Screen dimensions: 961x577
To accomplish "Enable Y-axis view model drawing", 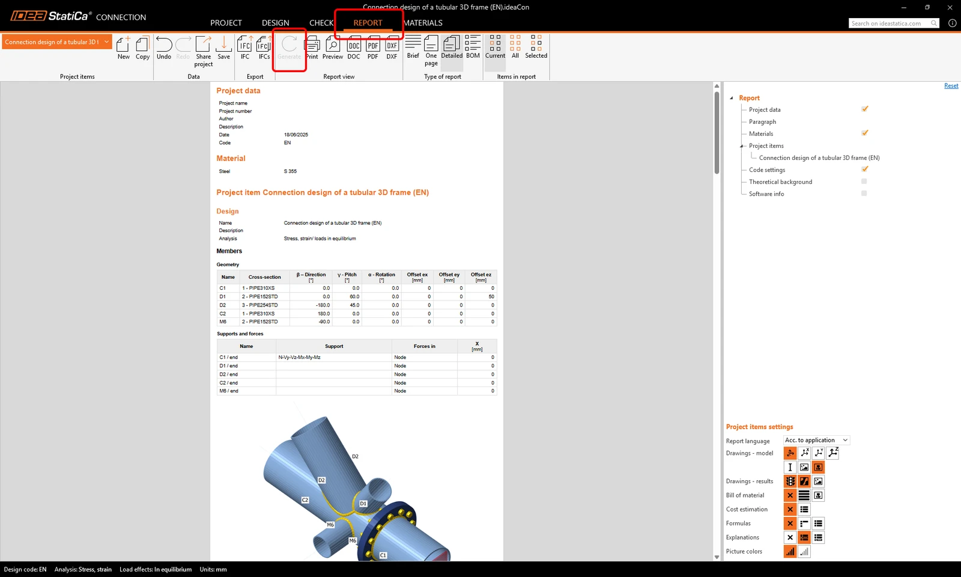I will [818, 453].
